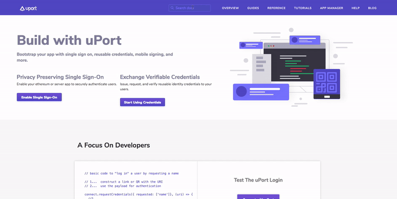Open the Guides menu item
The height and width of the screenshot is (199, 397).
(253, 8)
